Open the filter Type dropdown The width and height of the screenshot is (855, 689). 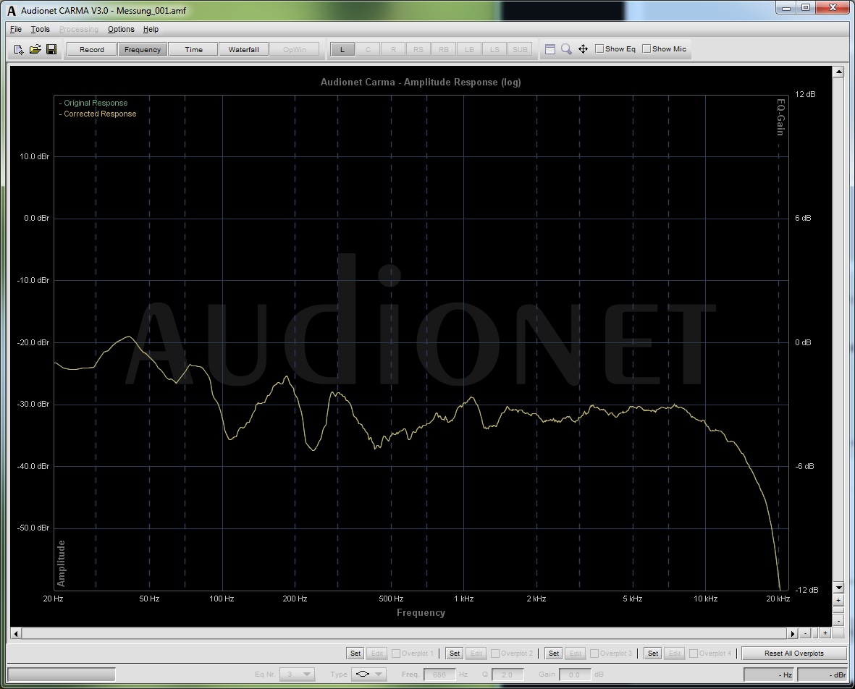pos(368,674)
